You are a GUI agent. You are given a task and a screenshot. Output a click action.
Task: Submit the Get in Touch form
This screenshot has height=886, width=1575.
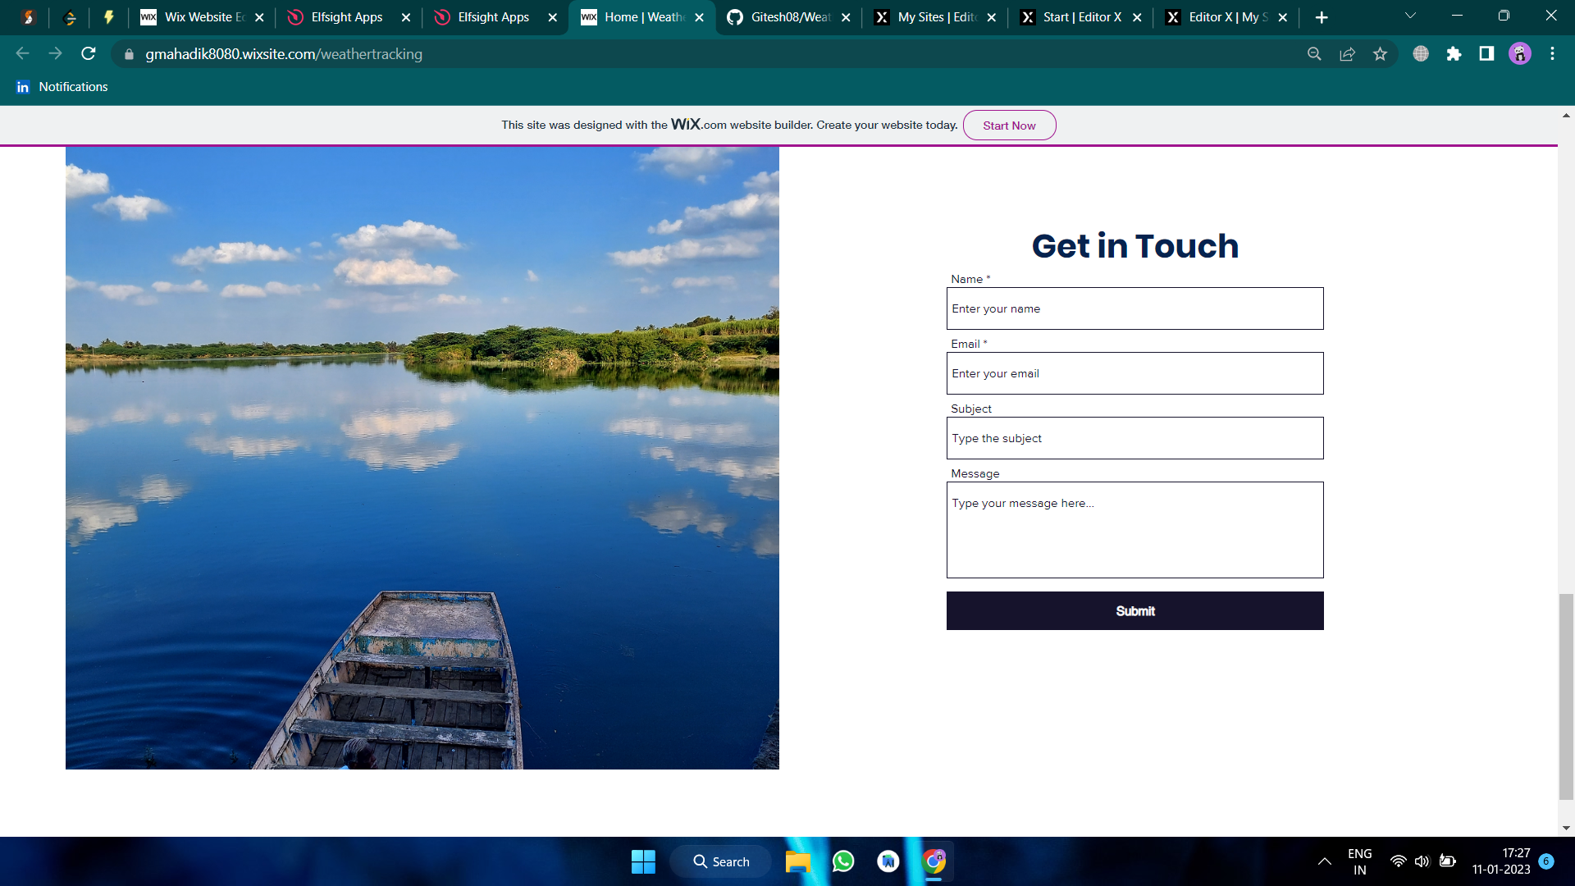(x=1134, y=611)
